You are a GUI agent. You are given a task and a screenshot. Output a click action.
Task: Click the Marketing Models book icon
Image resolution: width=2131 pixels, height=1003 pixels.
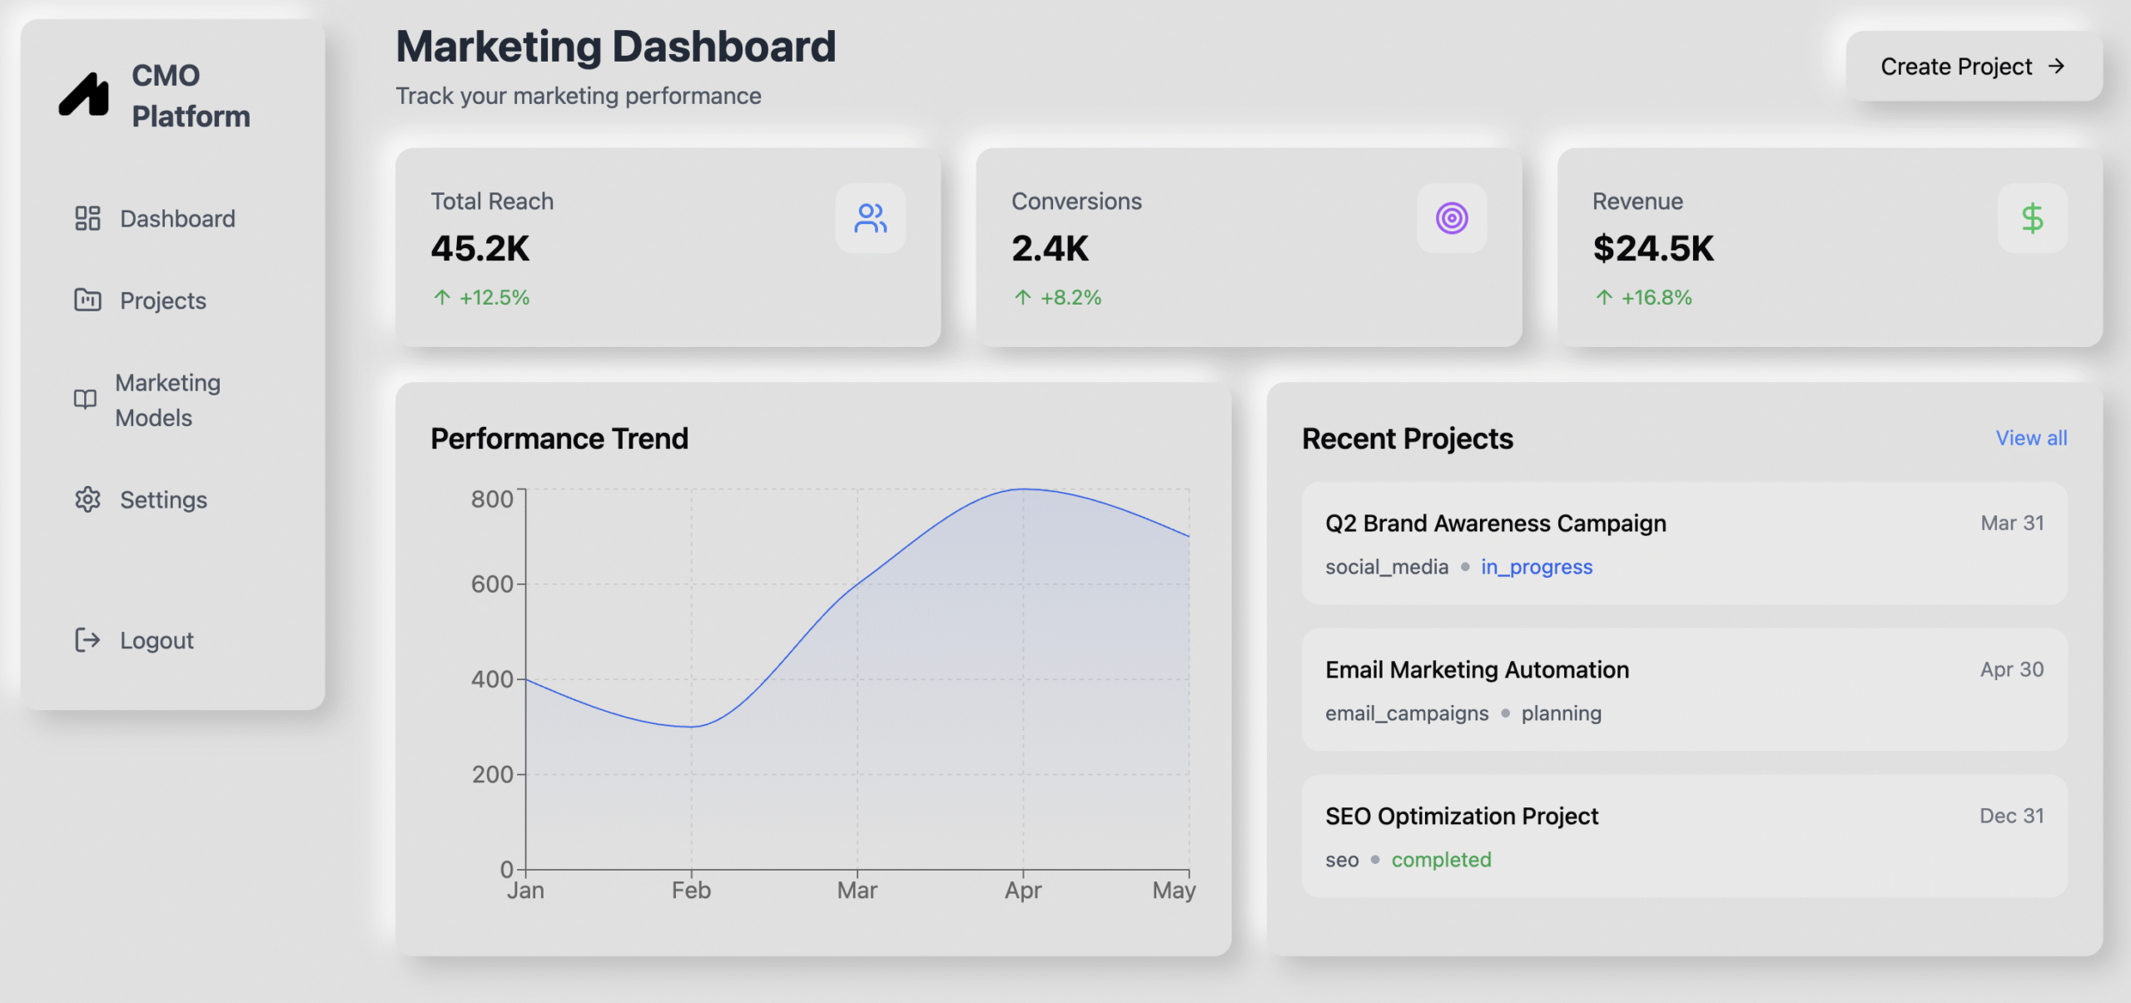85,400
